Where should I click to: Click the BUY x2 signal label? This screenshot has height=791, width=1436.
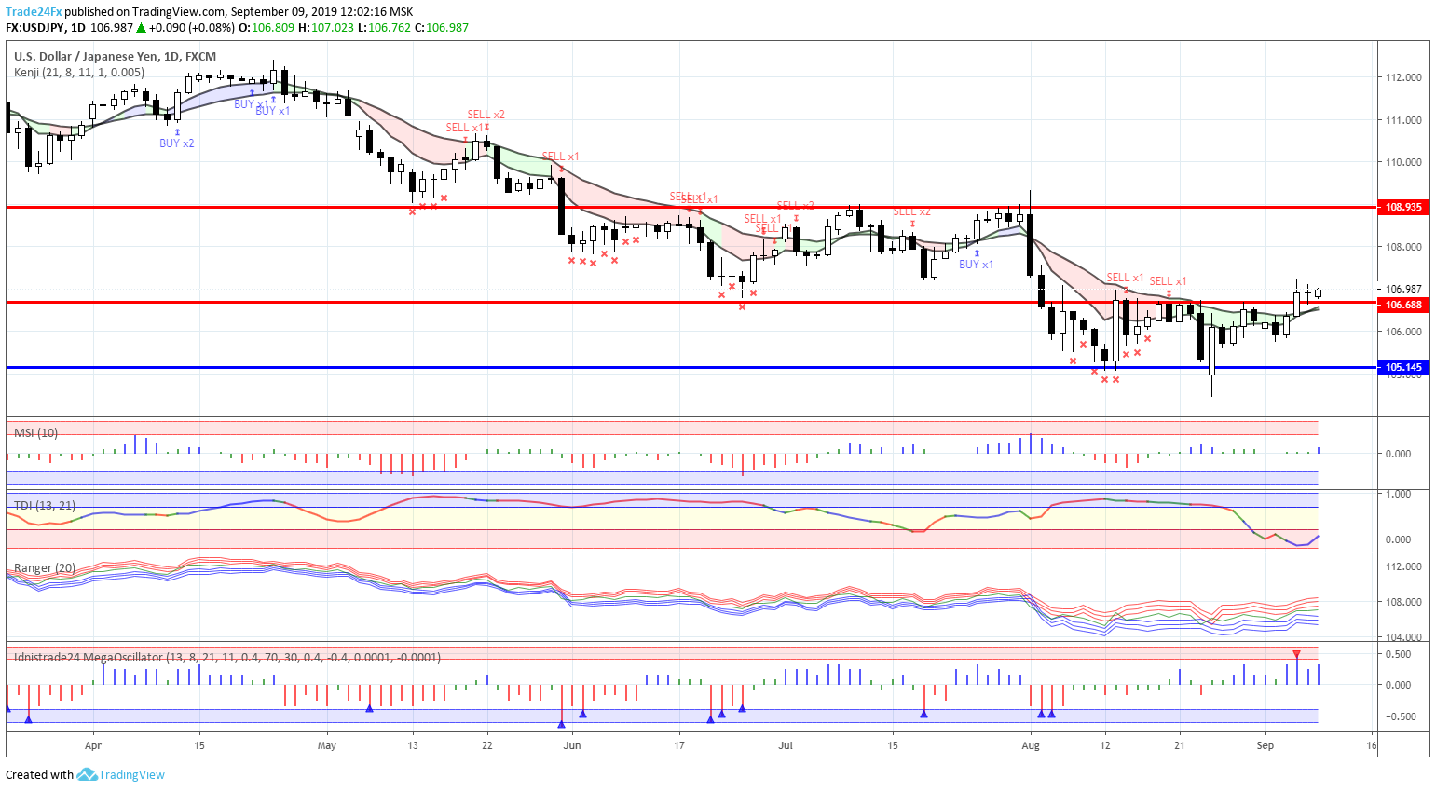[177, 143]
